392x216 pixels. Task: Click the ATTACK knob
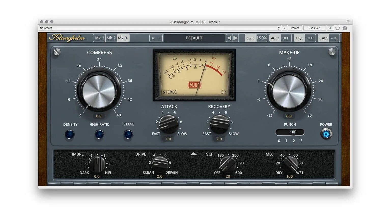(x=169, y=124)
